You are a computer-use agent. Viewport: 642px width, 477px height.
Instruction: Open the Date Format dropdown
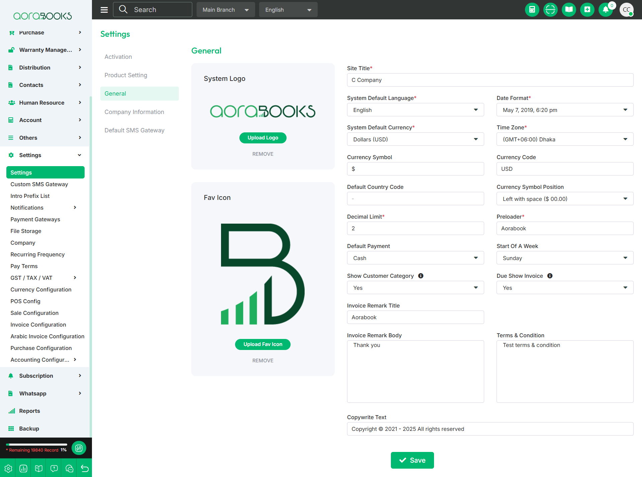[x=565, y=110]
